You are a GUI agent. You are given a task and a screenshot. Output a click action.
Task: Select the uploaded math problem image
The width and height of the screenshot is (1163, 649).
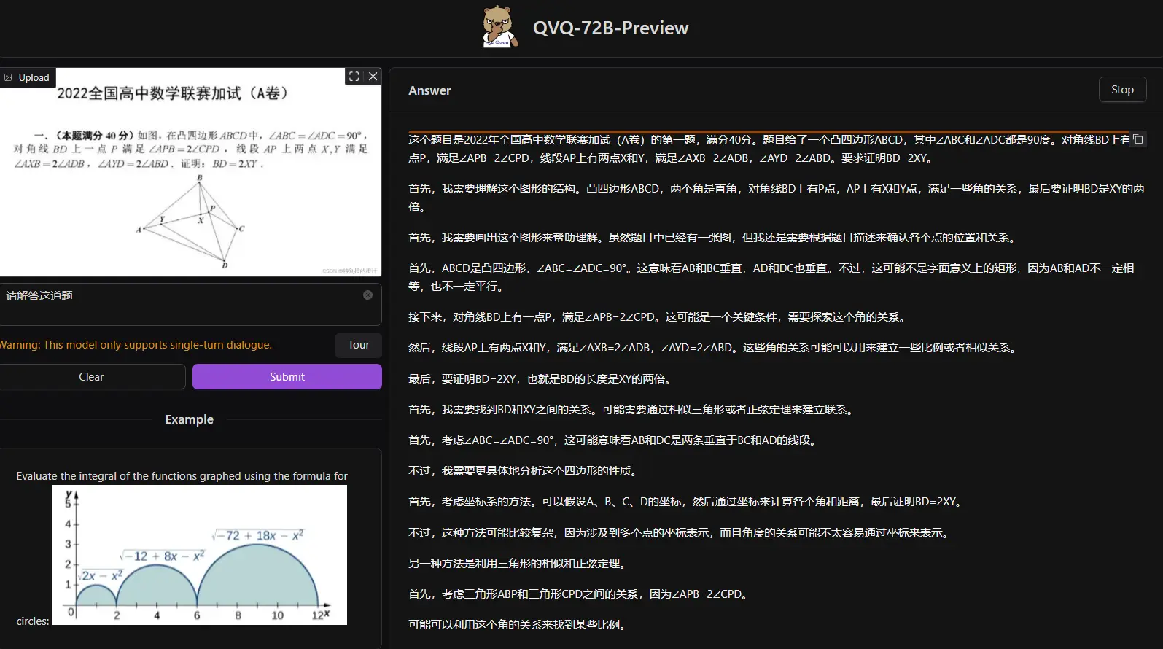point(190,172)
